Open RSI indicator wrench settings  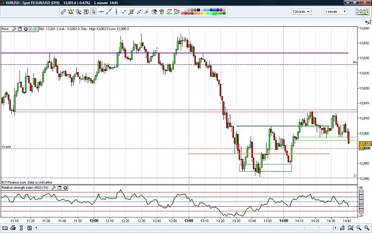(x=54, y=188)
